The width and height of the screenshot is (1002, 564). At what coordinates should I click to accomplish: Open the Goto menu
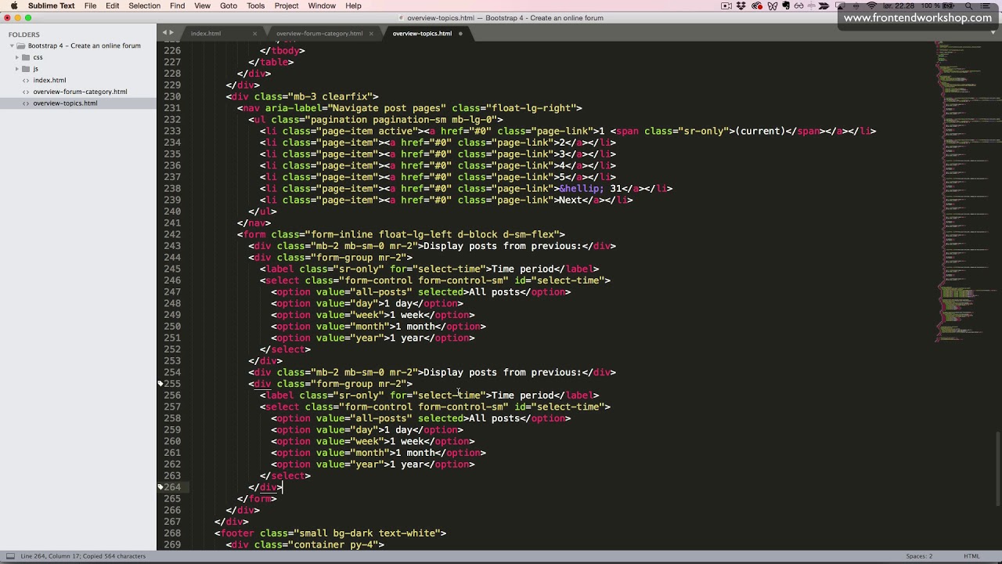pos(229,5)
